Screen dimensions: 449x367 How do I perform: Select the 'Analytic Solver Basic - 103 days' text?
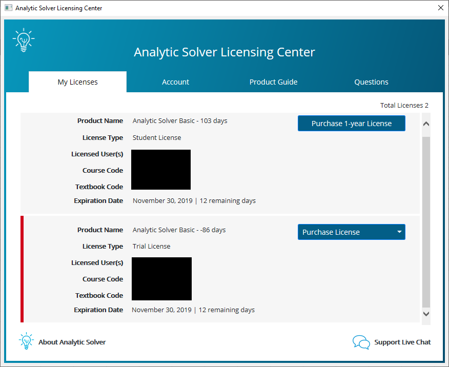tap(180, 121)
